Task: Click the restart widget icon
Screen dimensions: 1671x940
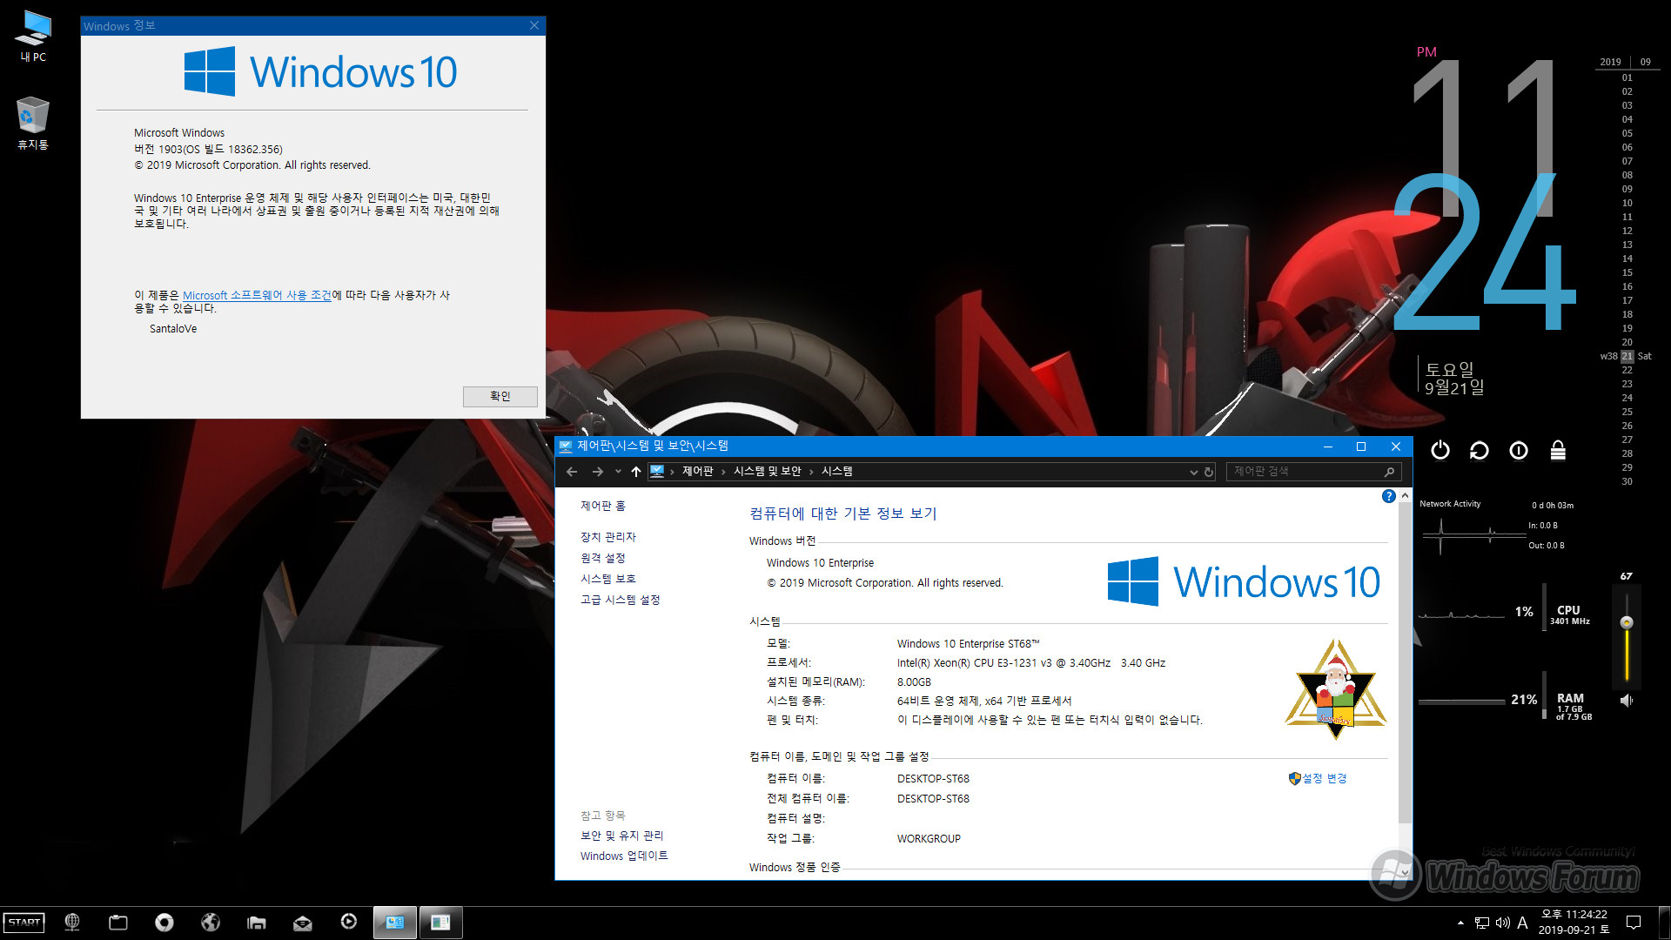Action: pos(1479,450)
